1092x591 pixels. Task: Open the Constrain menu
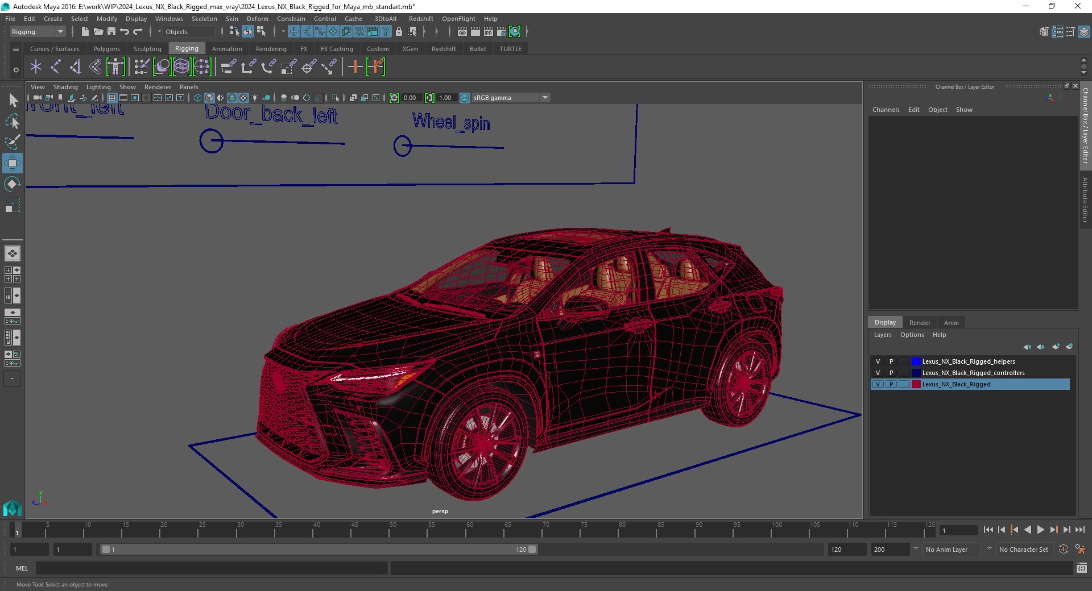291,19
